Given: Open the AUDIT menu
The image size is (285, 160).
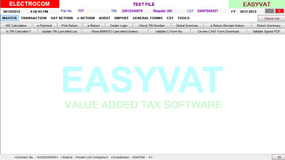Looking at the screenshot, I should [x=104, y=18].
